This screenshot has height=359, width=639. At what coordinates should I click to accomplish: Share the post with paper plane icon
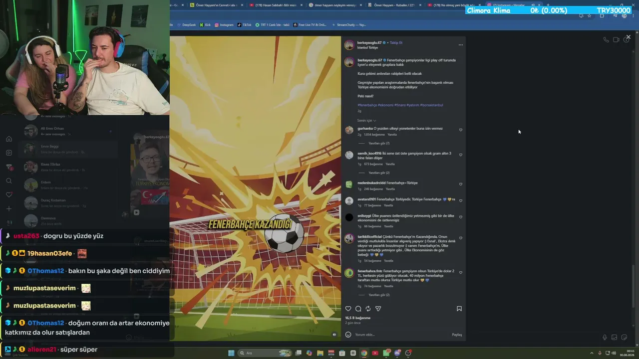pyautogui.click(x=378, y=309)
